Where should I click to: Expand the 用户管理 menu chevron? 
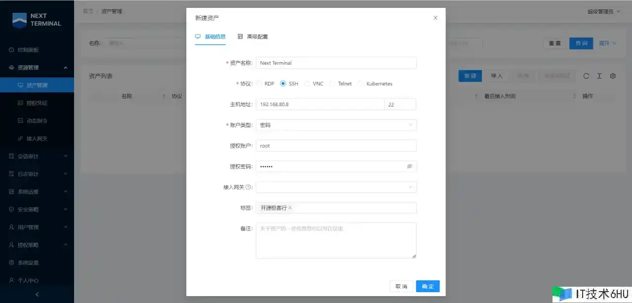pos(66,227)
